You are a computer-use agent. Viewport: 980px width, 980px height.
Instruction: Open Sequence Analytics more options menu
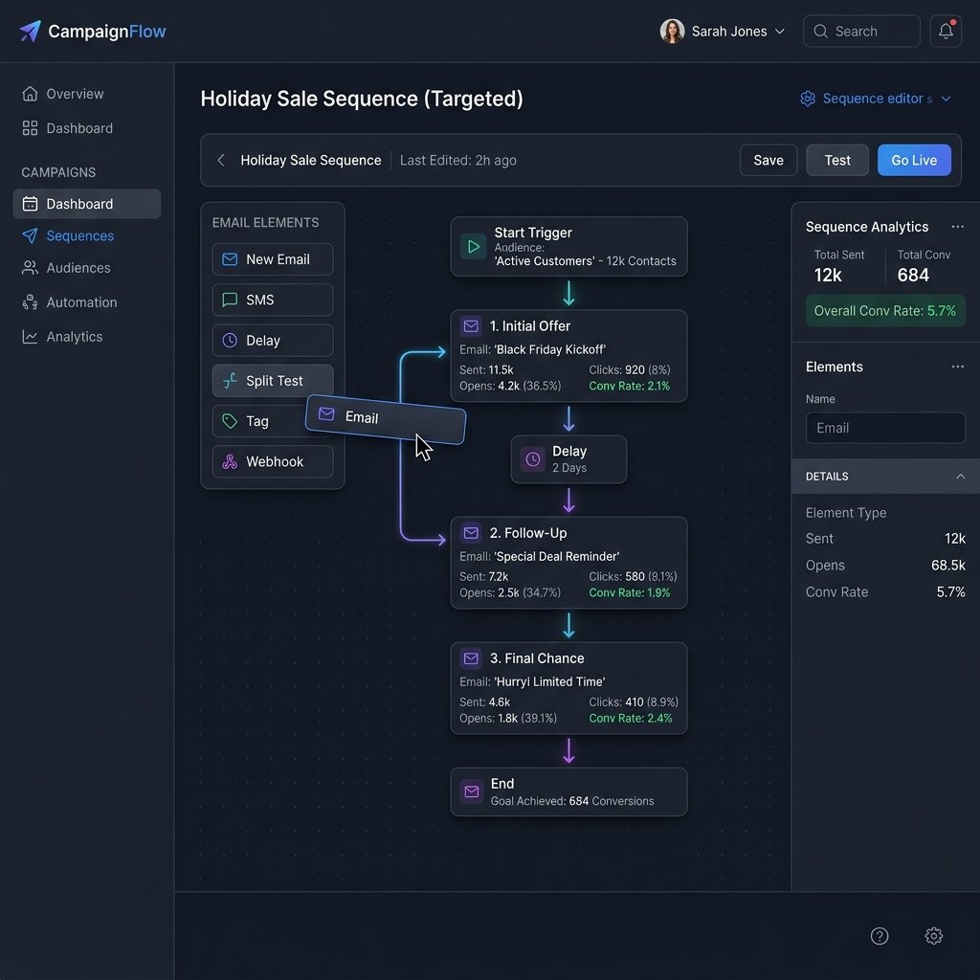957,227
